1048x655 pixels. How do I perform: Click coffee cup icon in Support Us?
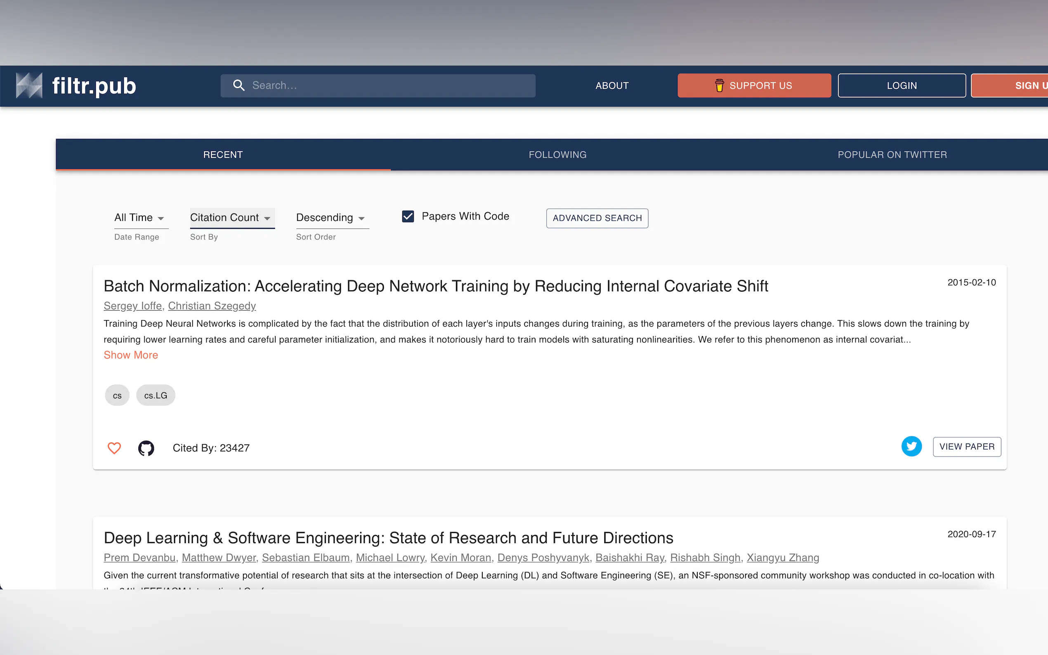[719, 85]
